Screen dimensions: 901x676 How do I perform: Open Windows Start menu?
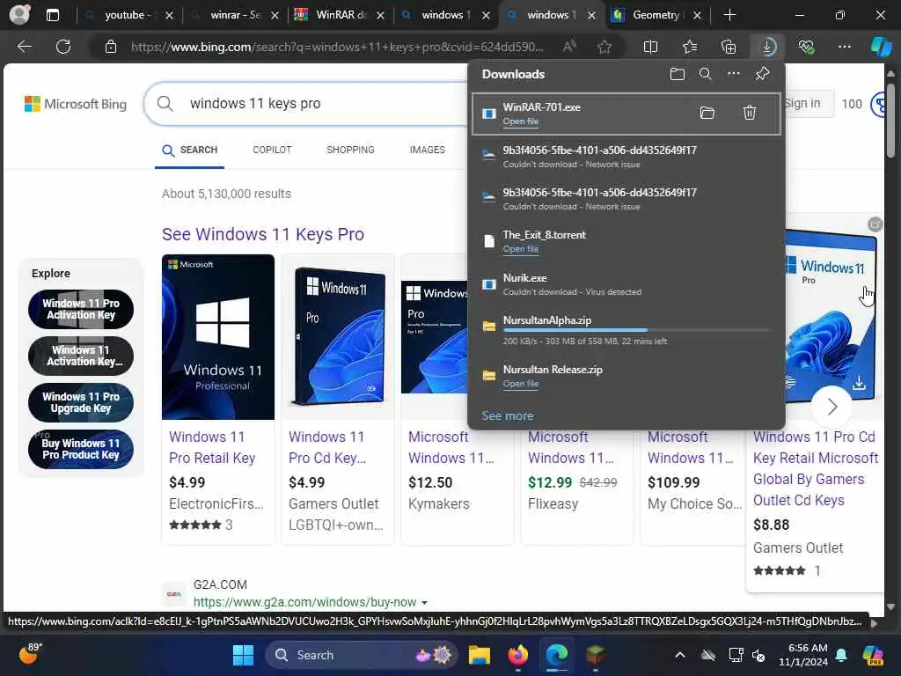click(x=243, y=655)
